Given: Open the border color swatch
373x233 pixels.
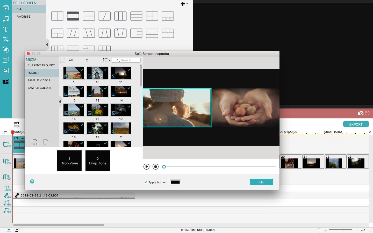Looking at the screenshot, I should tap(175, 182).
